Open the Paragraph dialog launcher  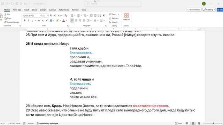pyautogui.click(x=106, y=26)
